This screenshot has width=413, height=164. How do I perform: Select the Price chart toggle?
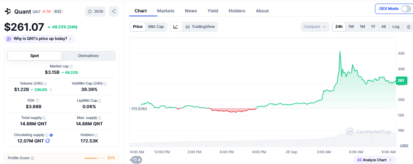pos(138,27)
